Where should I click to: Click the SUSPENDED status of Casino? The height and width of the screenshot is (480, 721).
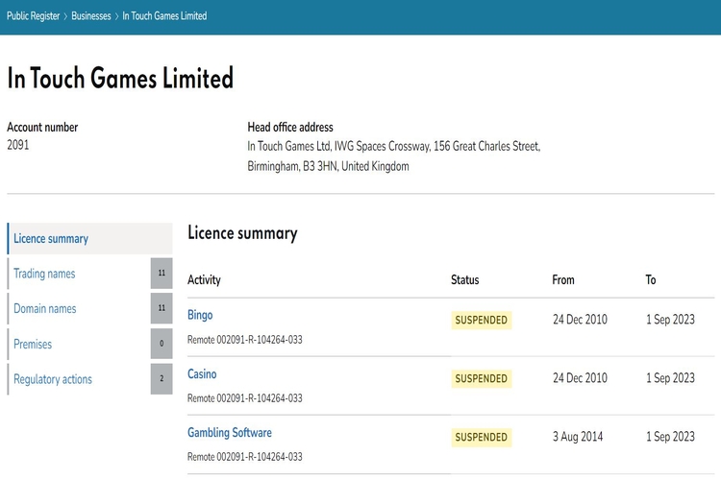pos(481,378)
